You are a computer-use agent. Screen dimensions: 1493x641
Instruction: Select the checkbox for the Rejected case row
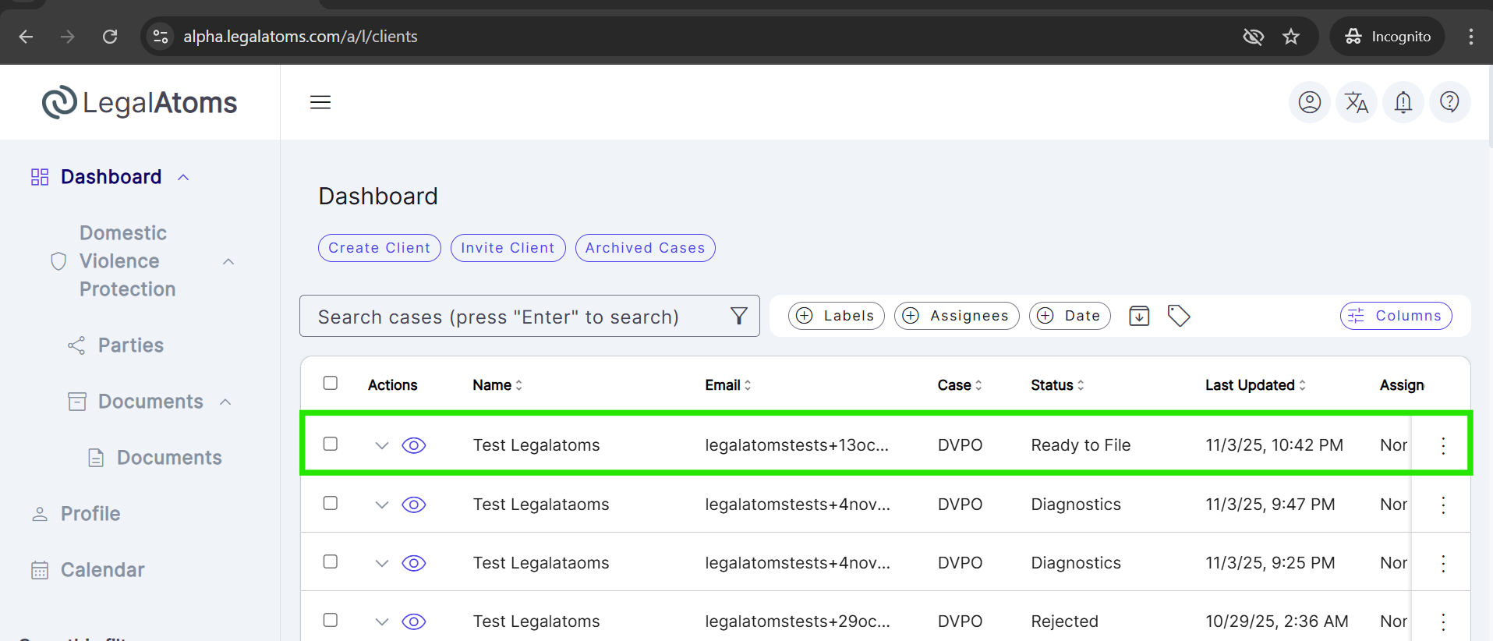coord(331,620)
